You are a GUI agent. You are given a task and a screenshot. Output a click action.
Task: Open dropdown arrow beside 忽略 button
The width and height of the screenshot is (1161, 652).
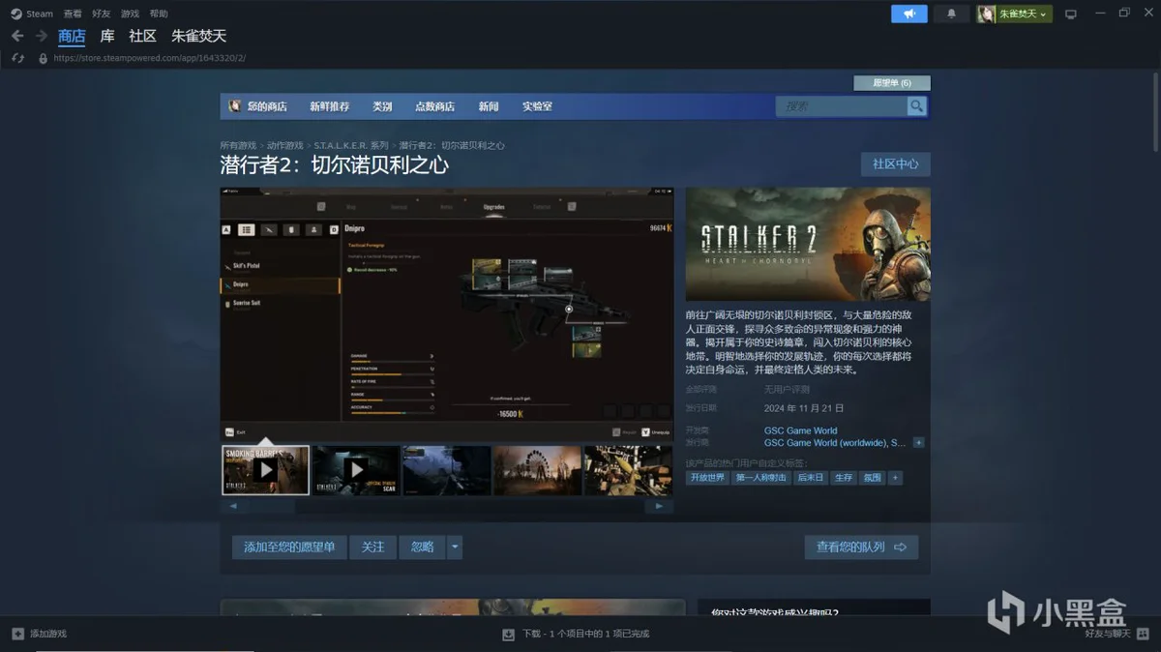[x=455, y=548]
